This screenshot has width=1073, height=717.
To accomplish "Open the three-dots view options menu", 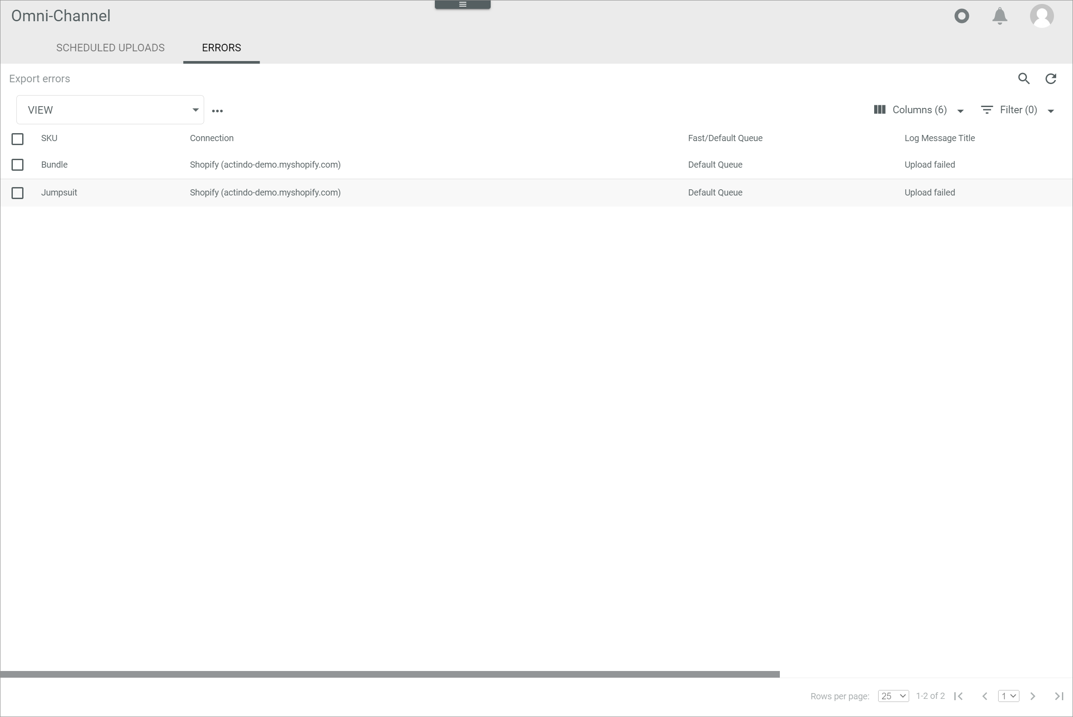I will point(217,111).
